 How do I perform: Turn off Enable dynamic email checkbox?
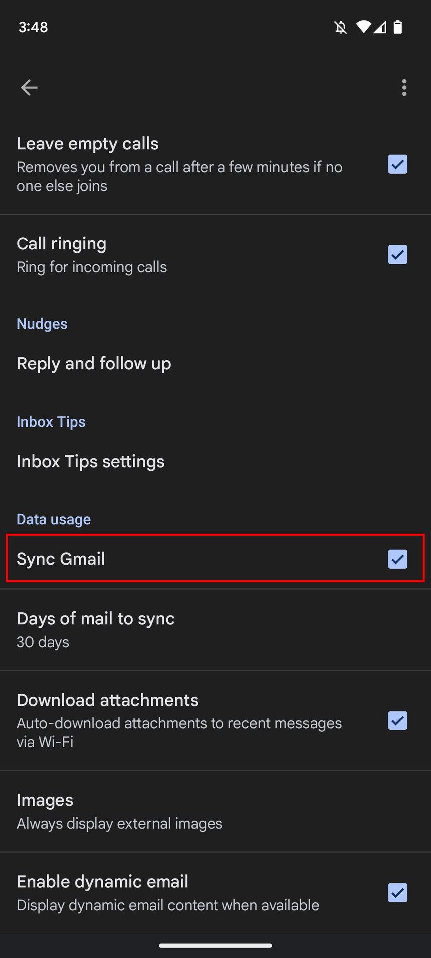coord(397,893)
